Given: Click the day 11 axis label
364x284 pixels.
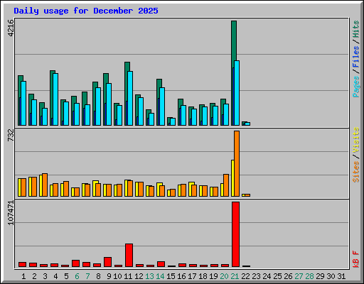Looking at the screenshot, I should [x=128, y=276].
